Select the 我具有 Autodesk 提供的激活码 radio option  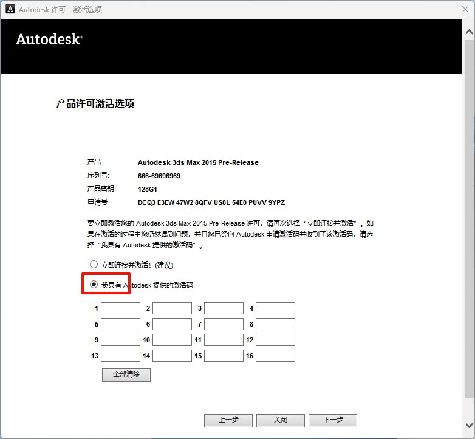(x=94, y=285)
